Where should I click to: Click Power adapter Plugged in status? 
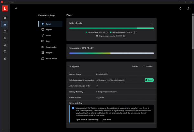(x=100, y=97)
